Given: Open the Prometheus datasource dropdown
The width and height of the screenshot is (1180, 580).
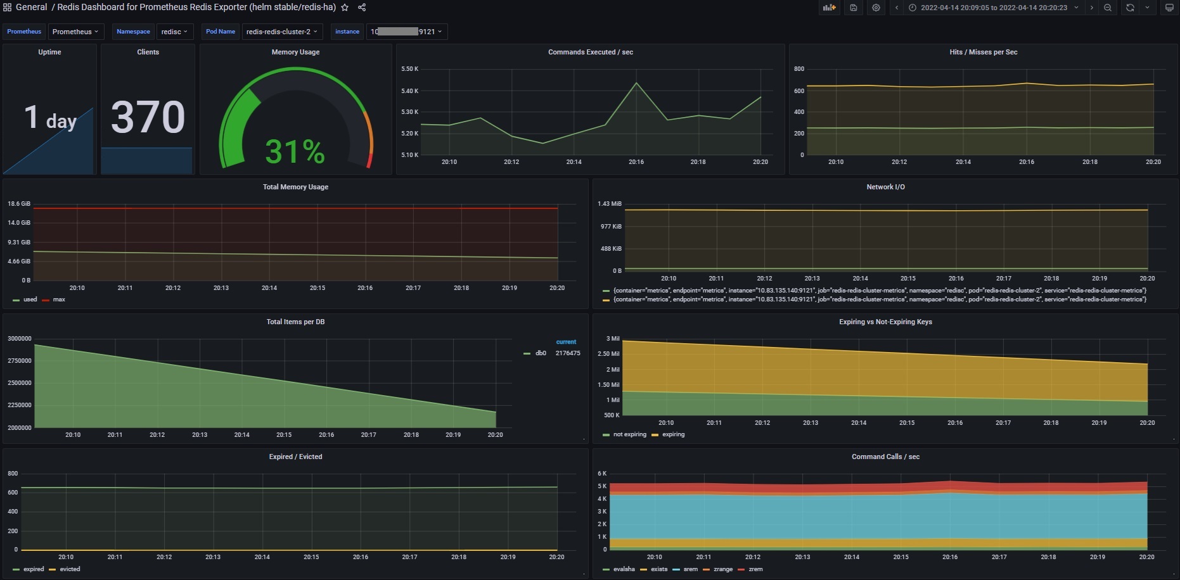Looking at the screenshot, I should tap(75, 32).
